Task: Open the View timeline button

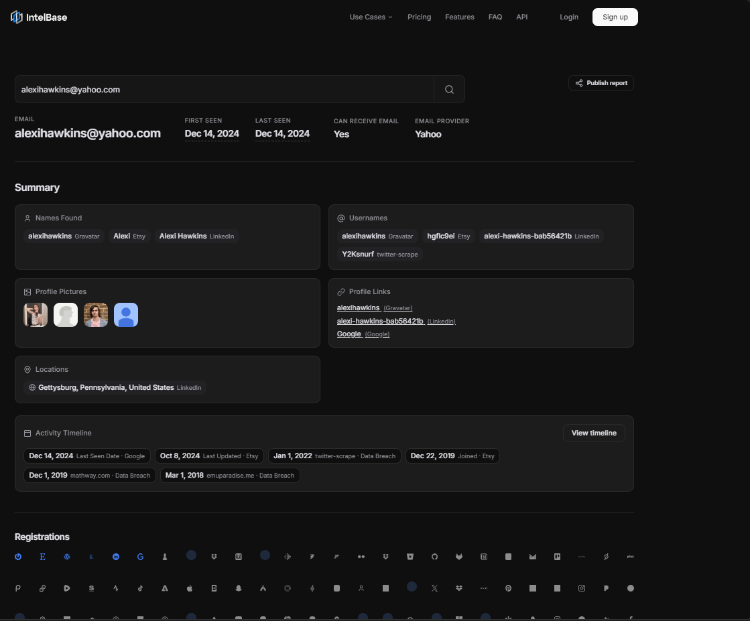Action: (594, 433)
